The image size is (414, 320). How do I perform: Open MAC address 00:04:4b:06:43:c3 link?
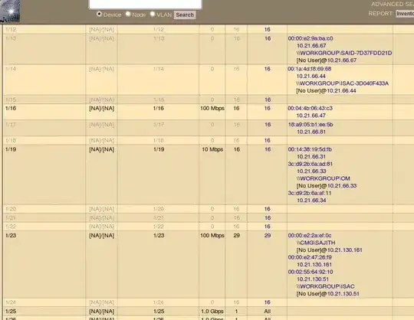click(x=310, y=109)
